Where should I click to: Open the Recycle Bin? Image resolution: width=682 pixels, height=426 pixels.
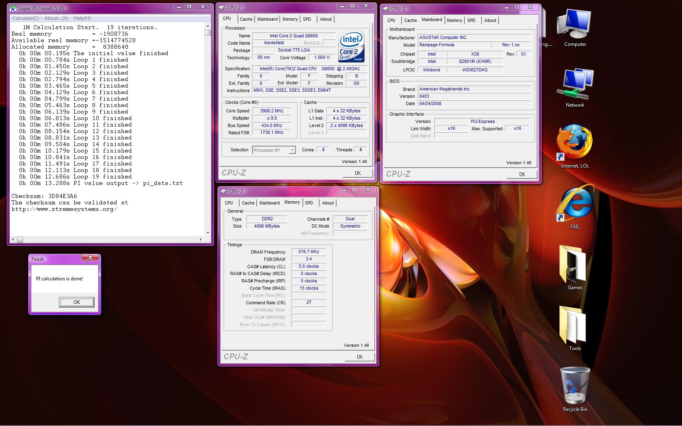tap(575, 390)
